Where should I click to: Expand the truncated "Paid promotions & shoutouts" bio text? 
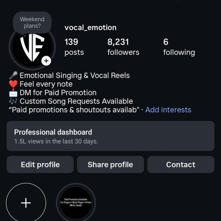tap(74, 110)
